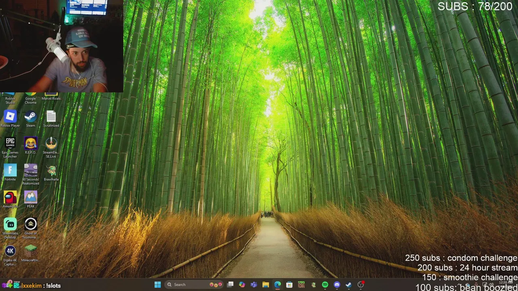Select the Ghost of Tsushima desktop icon
This screenshot has height=291, width=518.
point(30,228)
